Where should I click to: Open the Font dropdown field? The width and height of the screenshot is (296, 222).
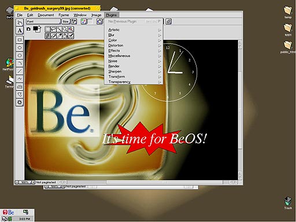point(43,21)
